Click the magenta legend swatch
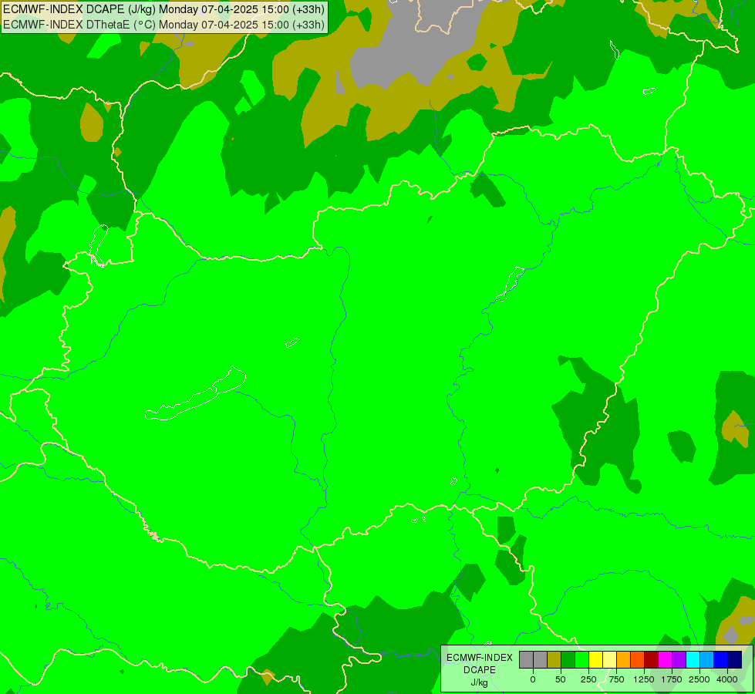 pyautogui.click(x=666, y=659)
